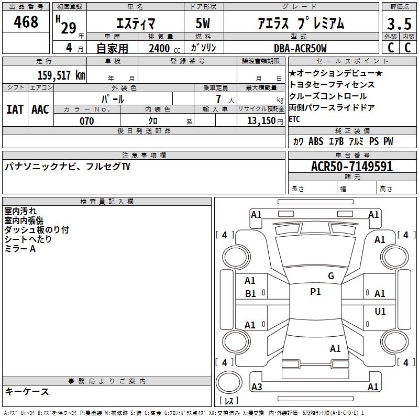Select the grade text アエラス プレミアム
This screenshot has width=419, height=419.
coord(301,23)
